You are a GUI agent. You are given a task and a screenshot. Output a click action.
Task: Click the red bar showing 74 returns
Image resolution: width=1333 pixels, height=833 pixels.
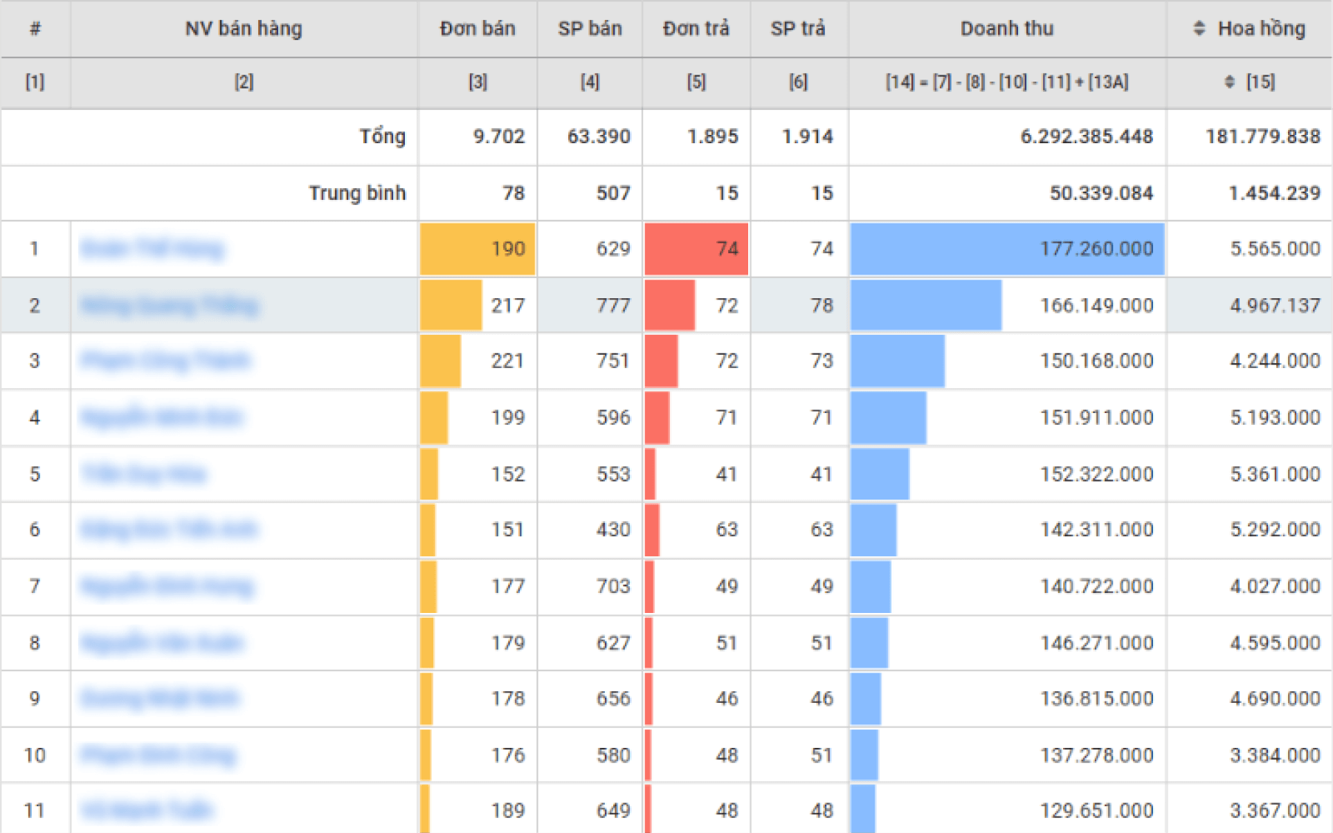pos(696,248)
